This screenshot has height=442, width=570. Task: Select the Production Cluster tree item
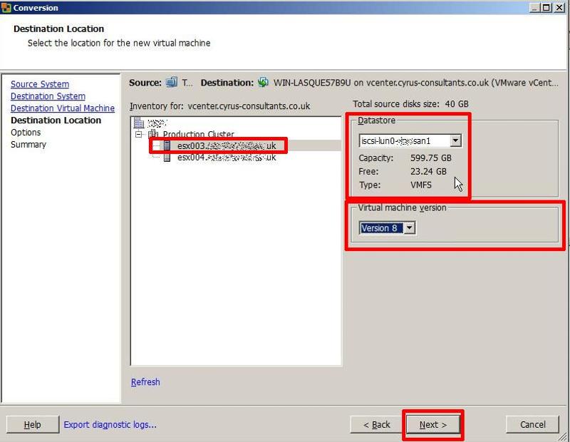coord(199,134)
